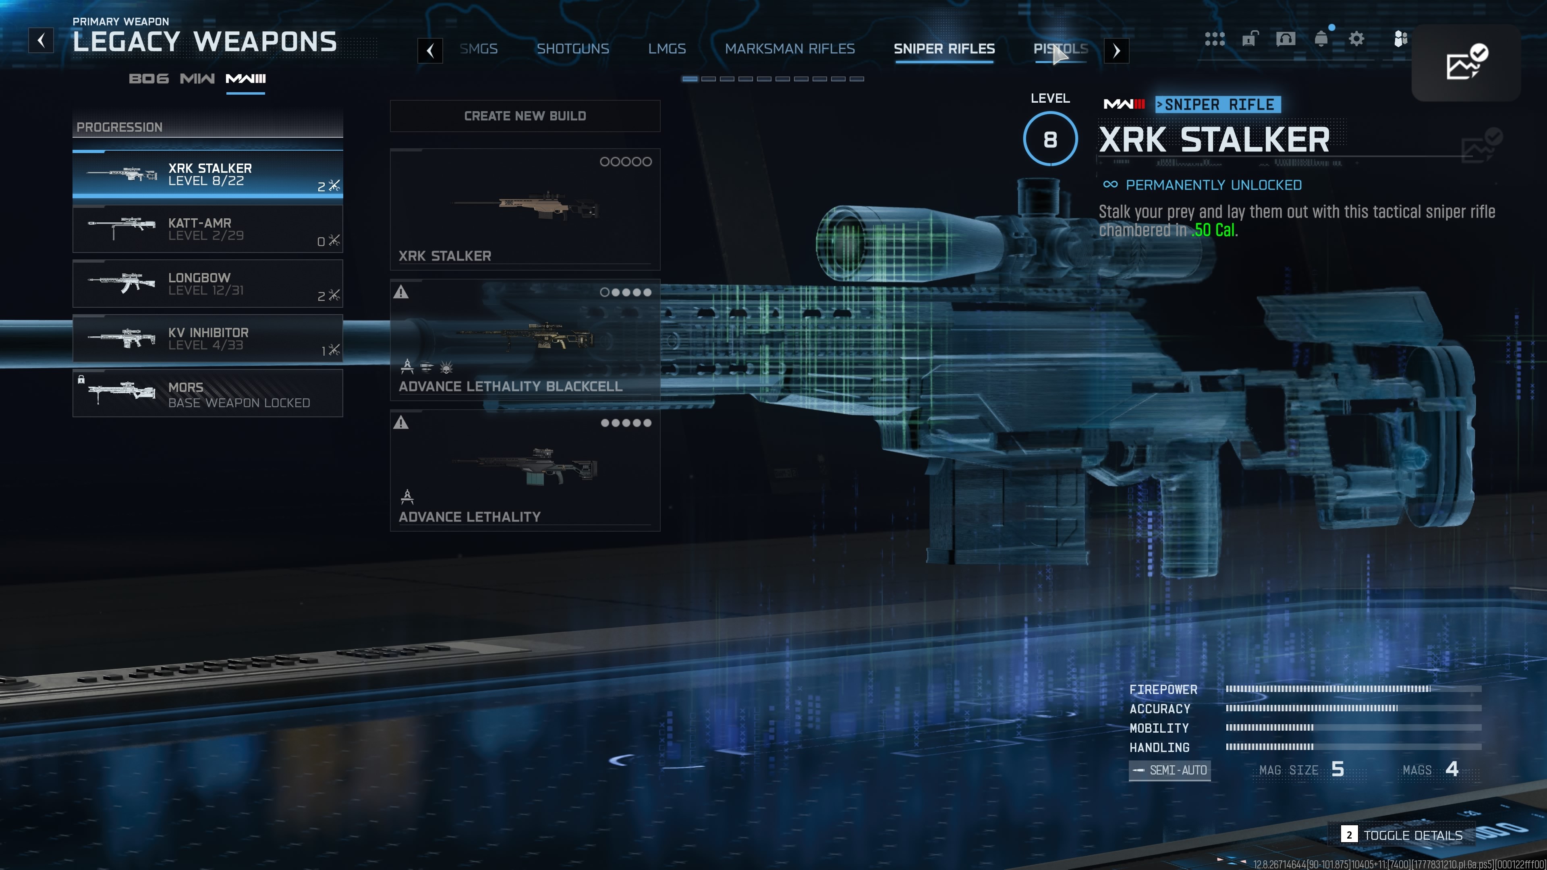Click the lone compass icon on the bottom build card
This screenshot has height=870, width=1547.
pos(407,497)
